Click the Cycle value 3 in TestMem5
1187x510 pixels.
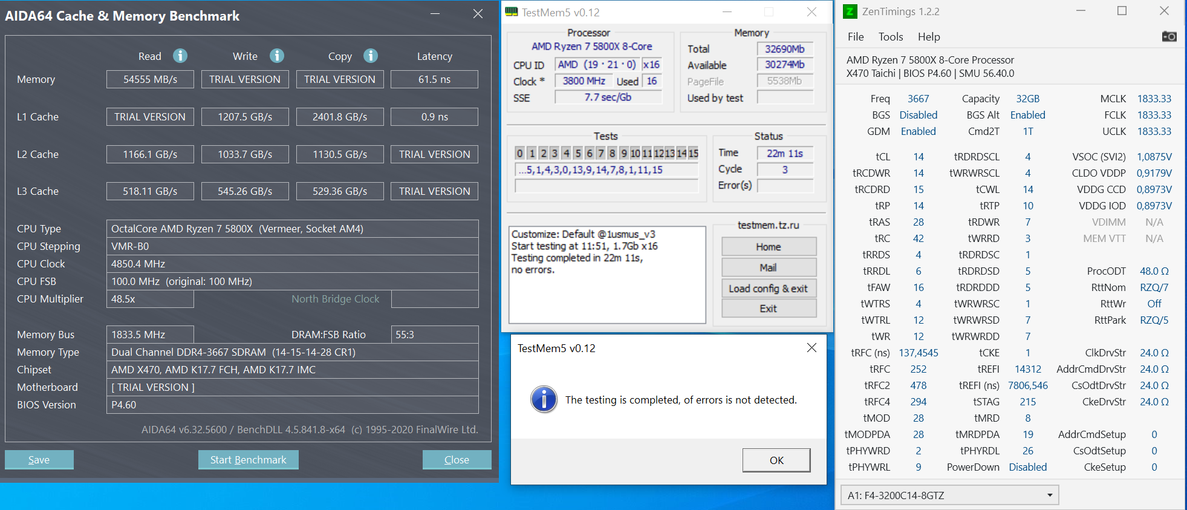click(785, 170)
